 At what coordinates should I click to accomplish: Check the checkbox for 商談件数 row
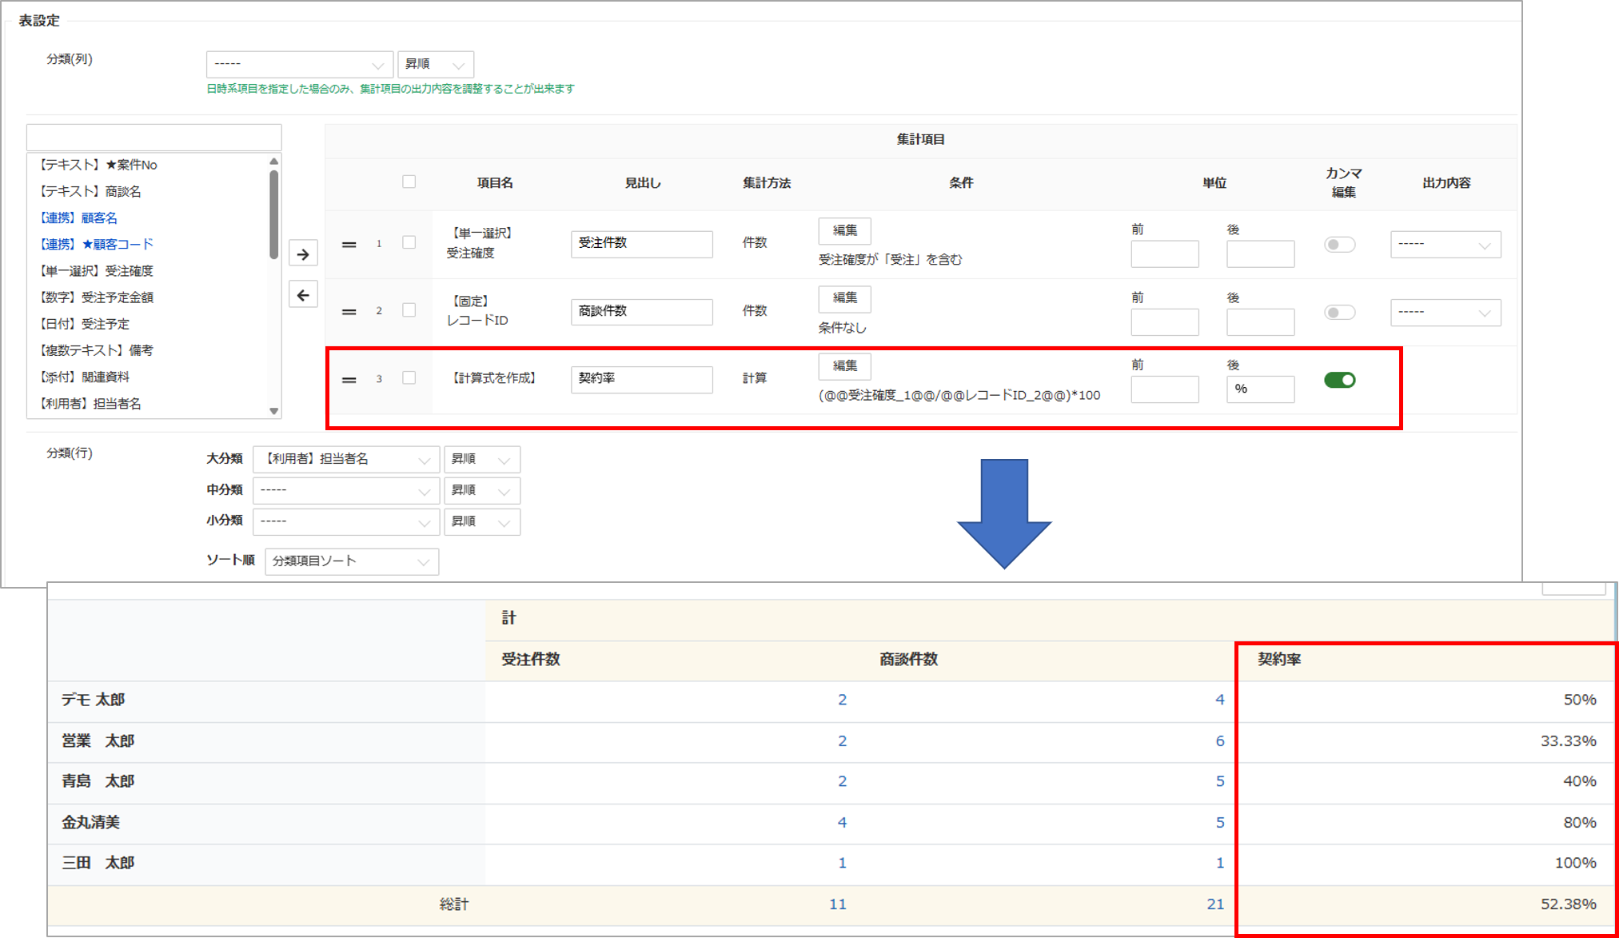coord(409,310)
